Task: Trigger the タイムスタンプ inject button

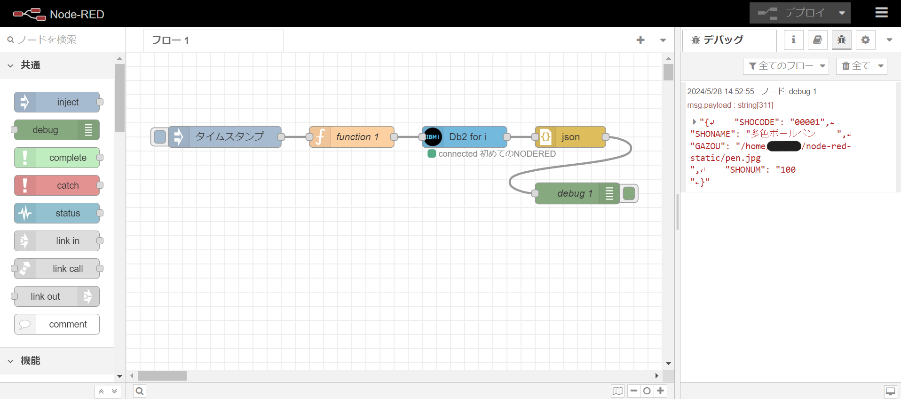Action: point(159,137)
